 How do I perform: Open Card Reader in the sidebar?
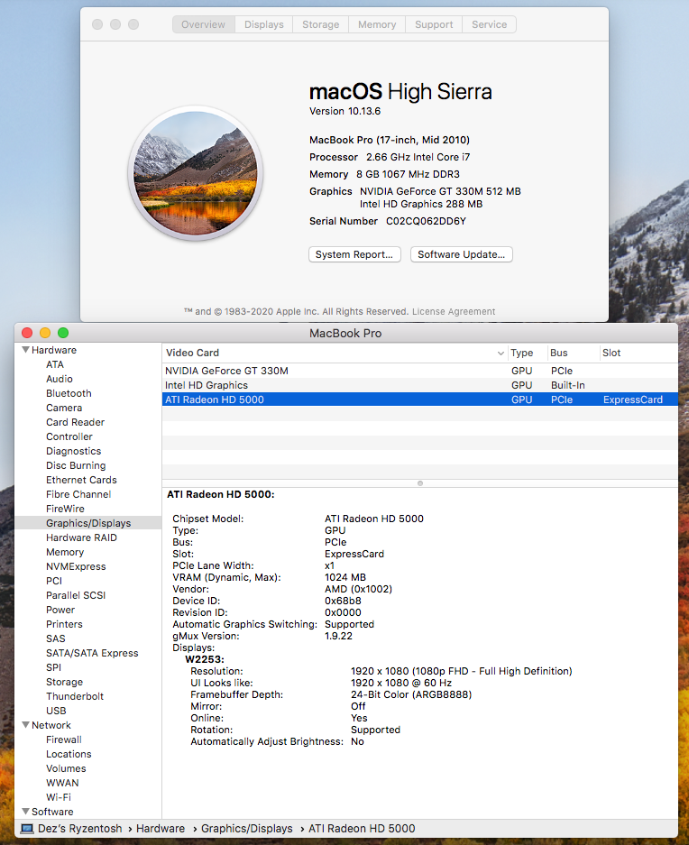76,422
